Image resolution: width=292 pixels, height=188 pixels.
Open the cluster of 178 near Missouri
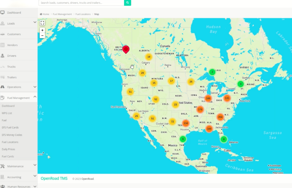200,110
